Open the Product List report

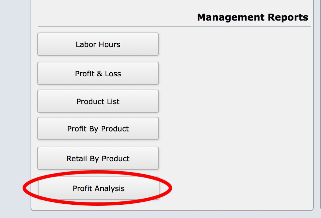click(x=98, y=101)
